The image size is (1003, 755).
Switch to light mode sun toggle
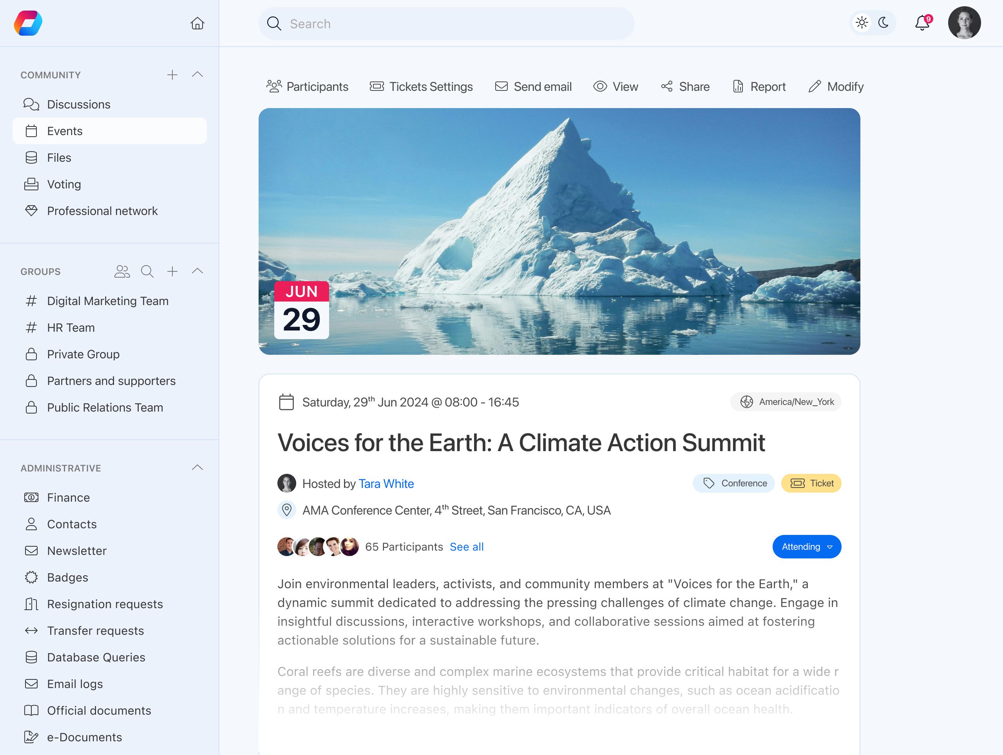(x=862, y=23)
